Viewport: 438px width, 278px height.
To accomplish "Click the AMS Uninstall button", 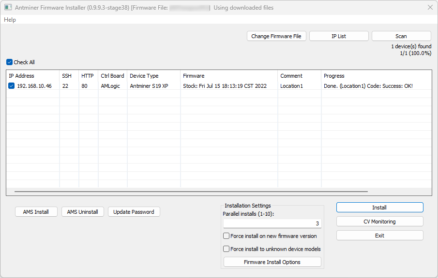I will pyautogui.click(x=82, y=212).
